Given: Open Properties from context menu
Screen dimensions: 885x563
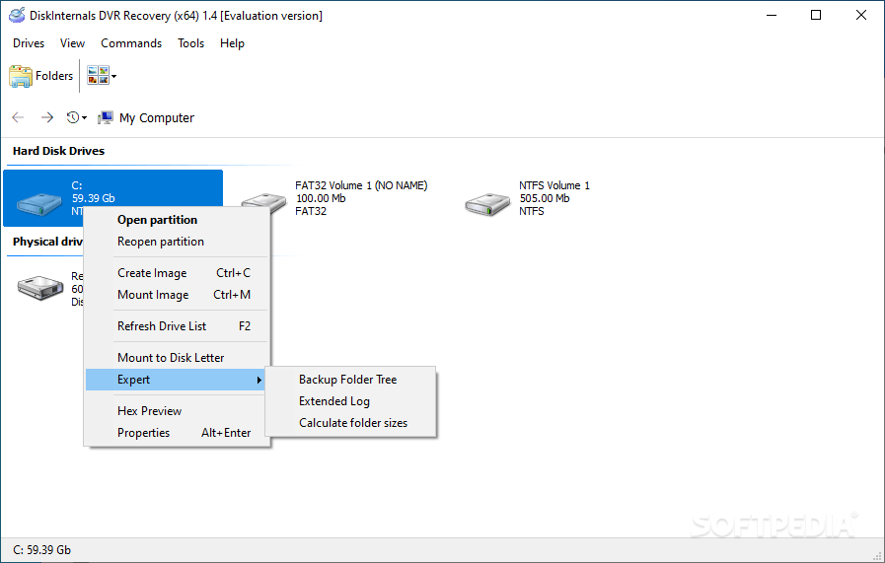Looking at the screenshot, I should tap(177, 433).
